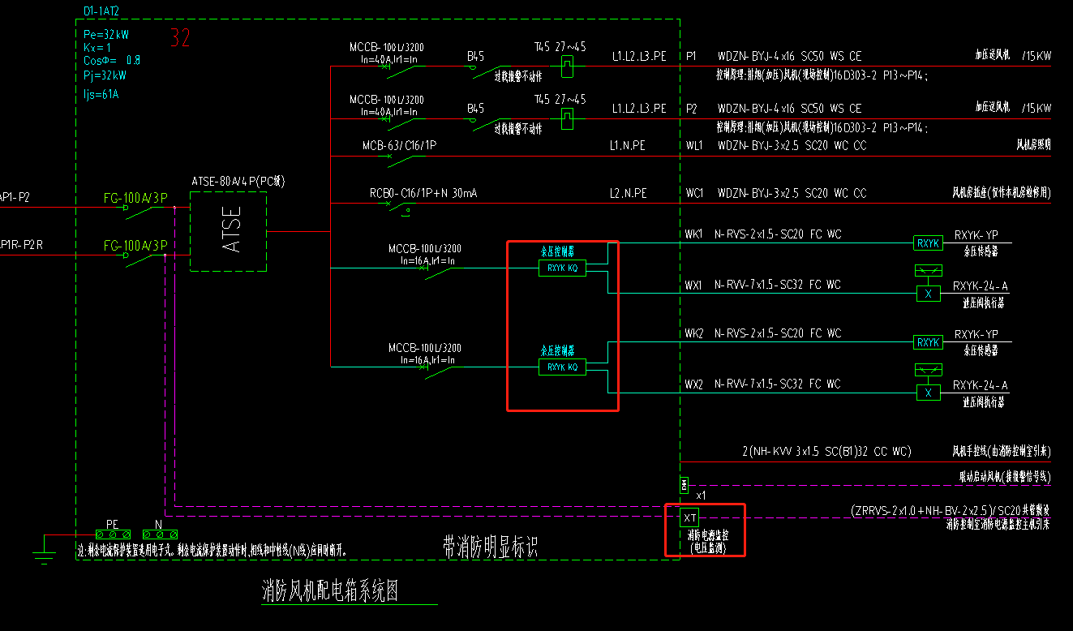Click the RXYK sensor box on WK2
This screenshot has width=1073, height=631.
click(928, 343)
